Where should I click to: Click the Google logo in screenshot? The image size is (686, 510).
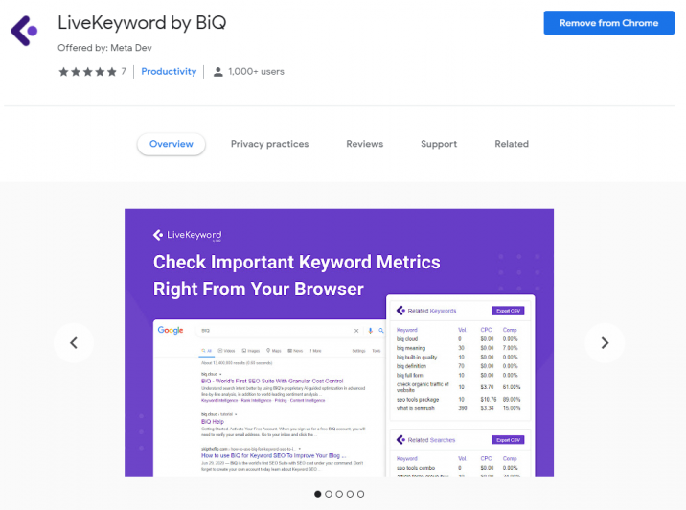point(171,330)
